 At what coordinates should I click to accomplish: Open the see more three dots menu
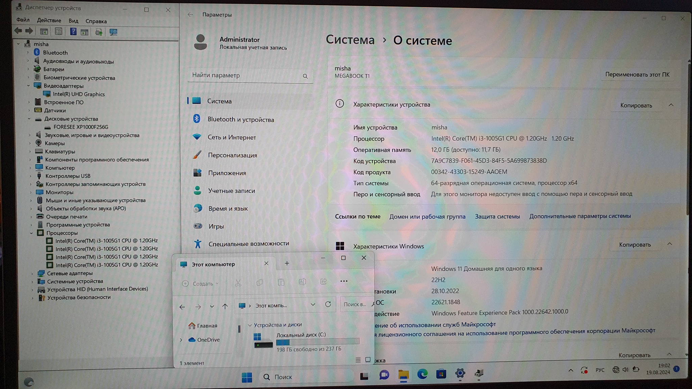[x=344, y=281]
